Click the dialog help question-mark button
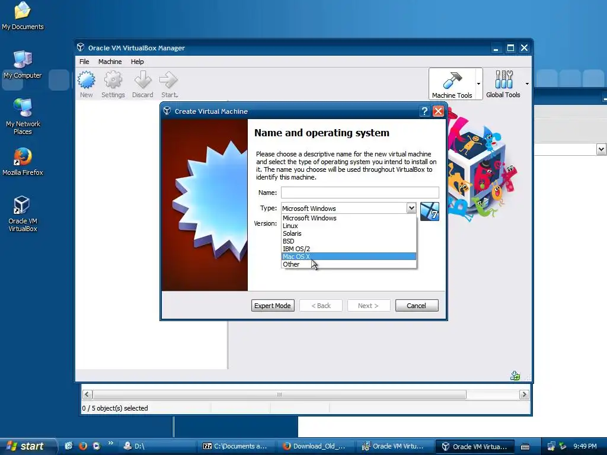607x455 pixels. 424,111
